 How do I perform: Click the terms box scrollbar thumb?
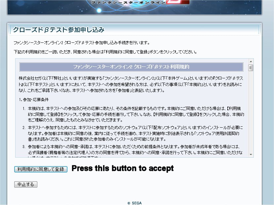(x=251, y=68)
